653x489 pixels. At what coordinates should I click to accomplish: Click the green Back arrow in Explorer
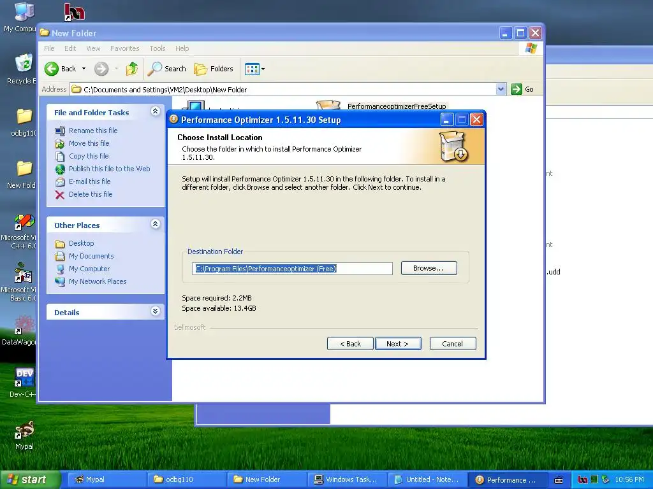tap(51, 69)
